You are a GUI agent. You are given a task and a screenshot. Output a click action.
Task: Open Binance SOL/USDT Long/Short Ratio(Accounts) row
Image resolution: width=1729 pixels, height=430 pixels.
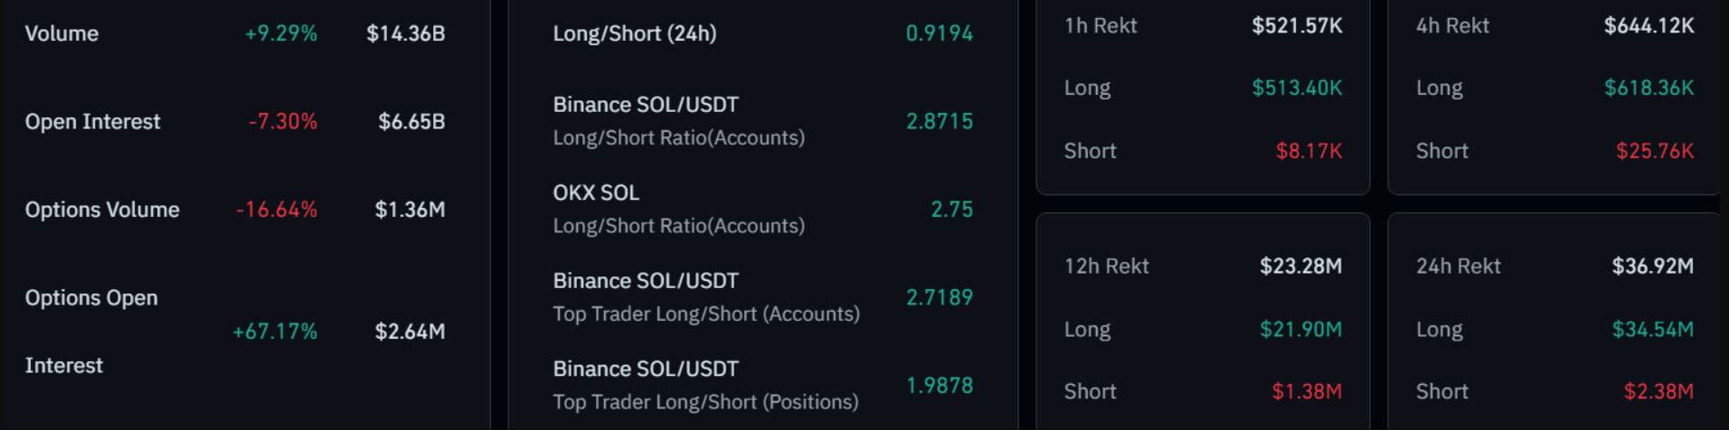(678, 121)
